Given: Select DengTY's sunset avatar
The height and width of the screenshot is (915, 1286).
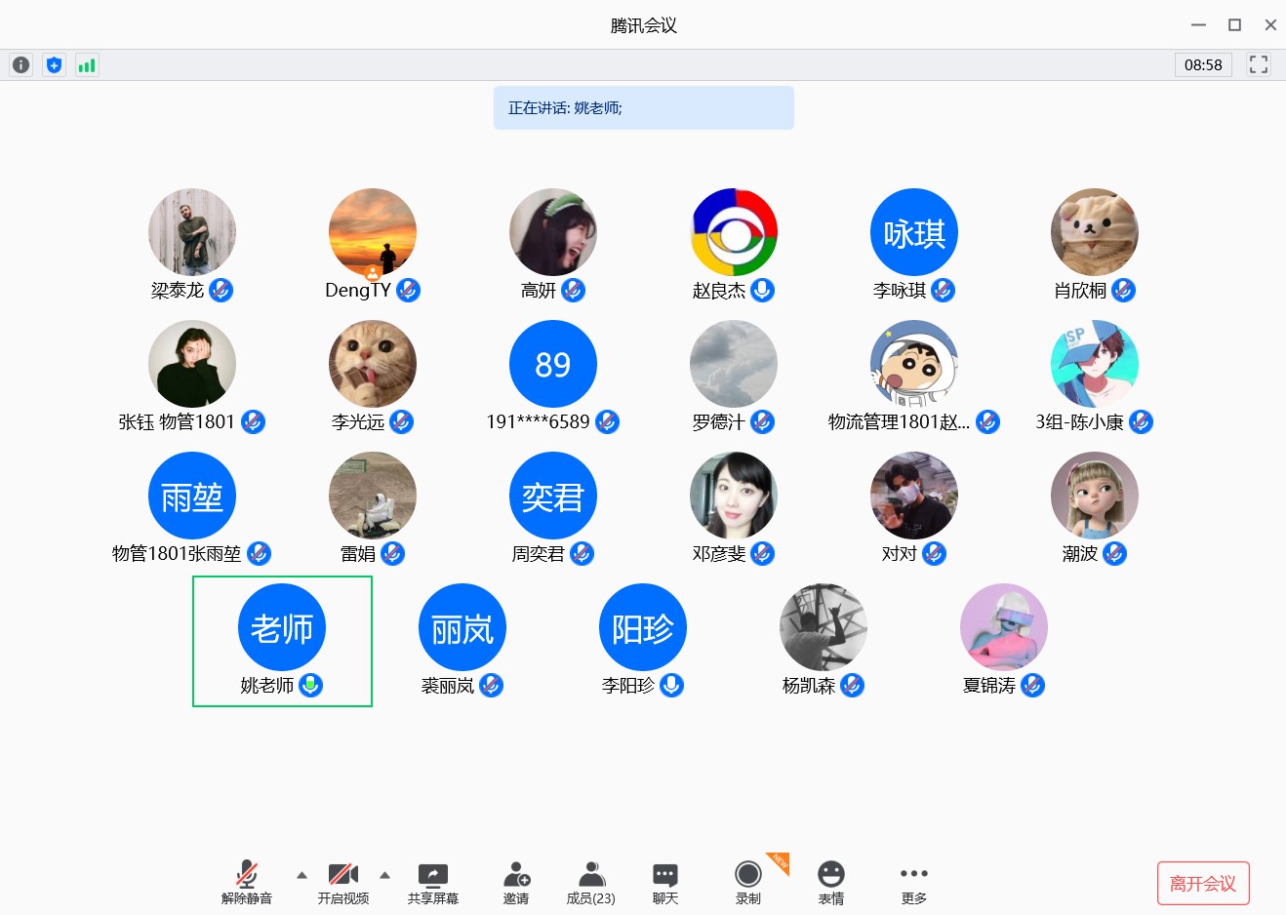Looking at the screenshot, I should (x=373, y=232).
